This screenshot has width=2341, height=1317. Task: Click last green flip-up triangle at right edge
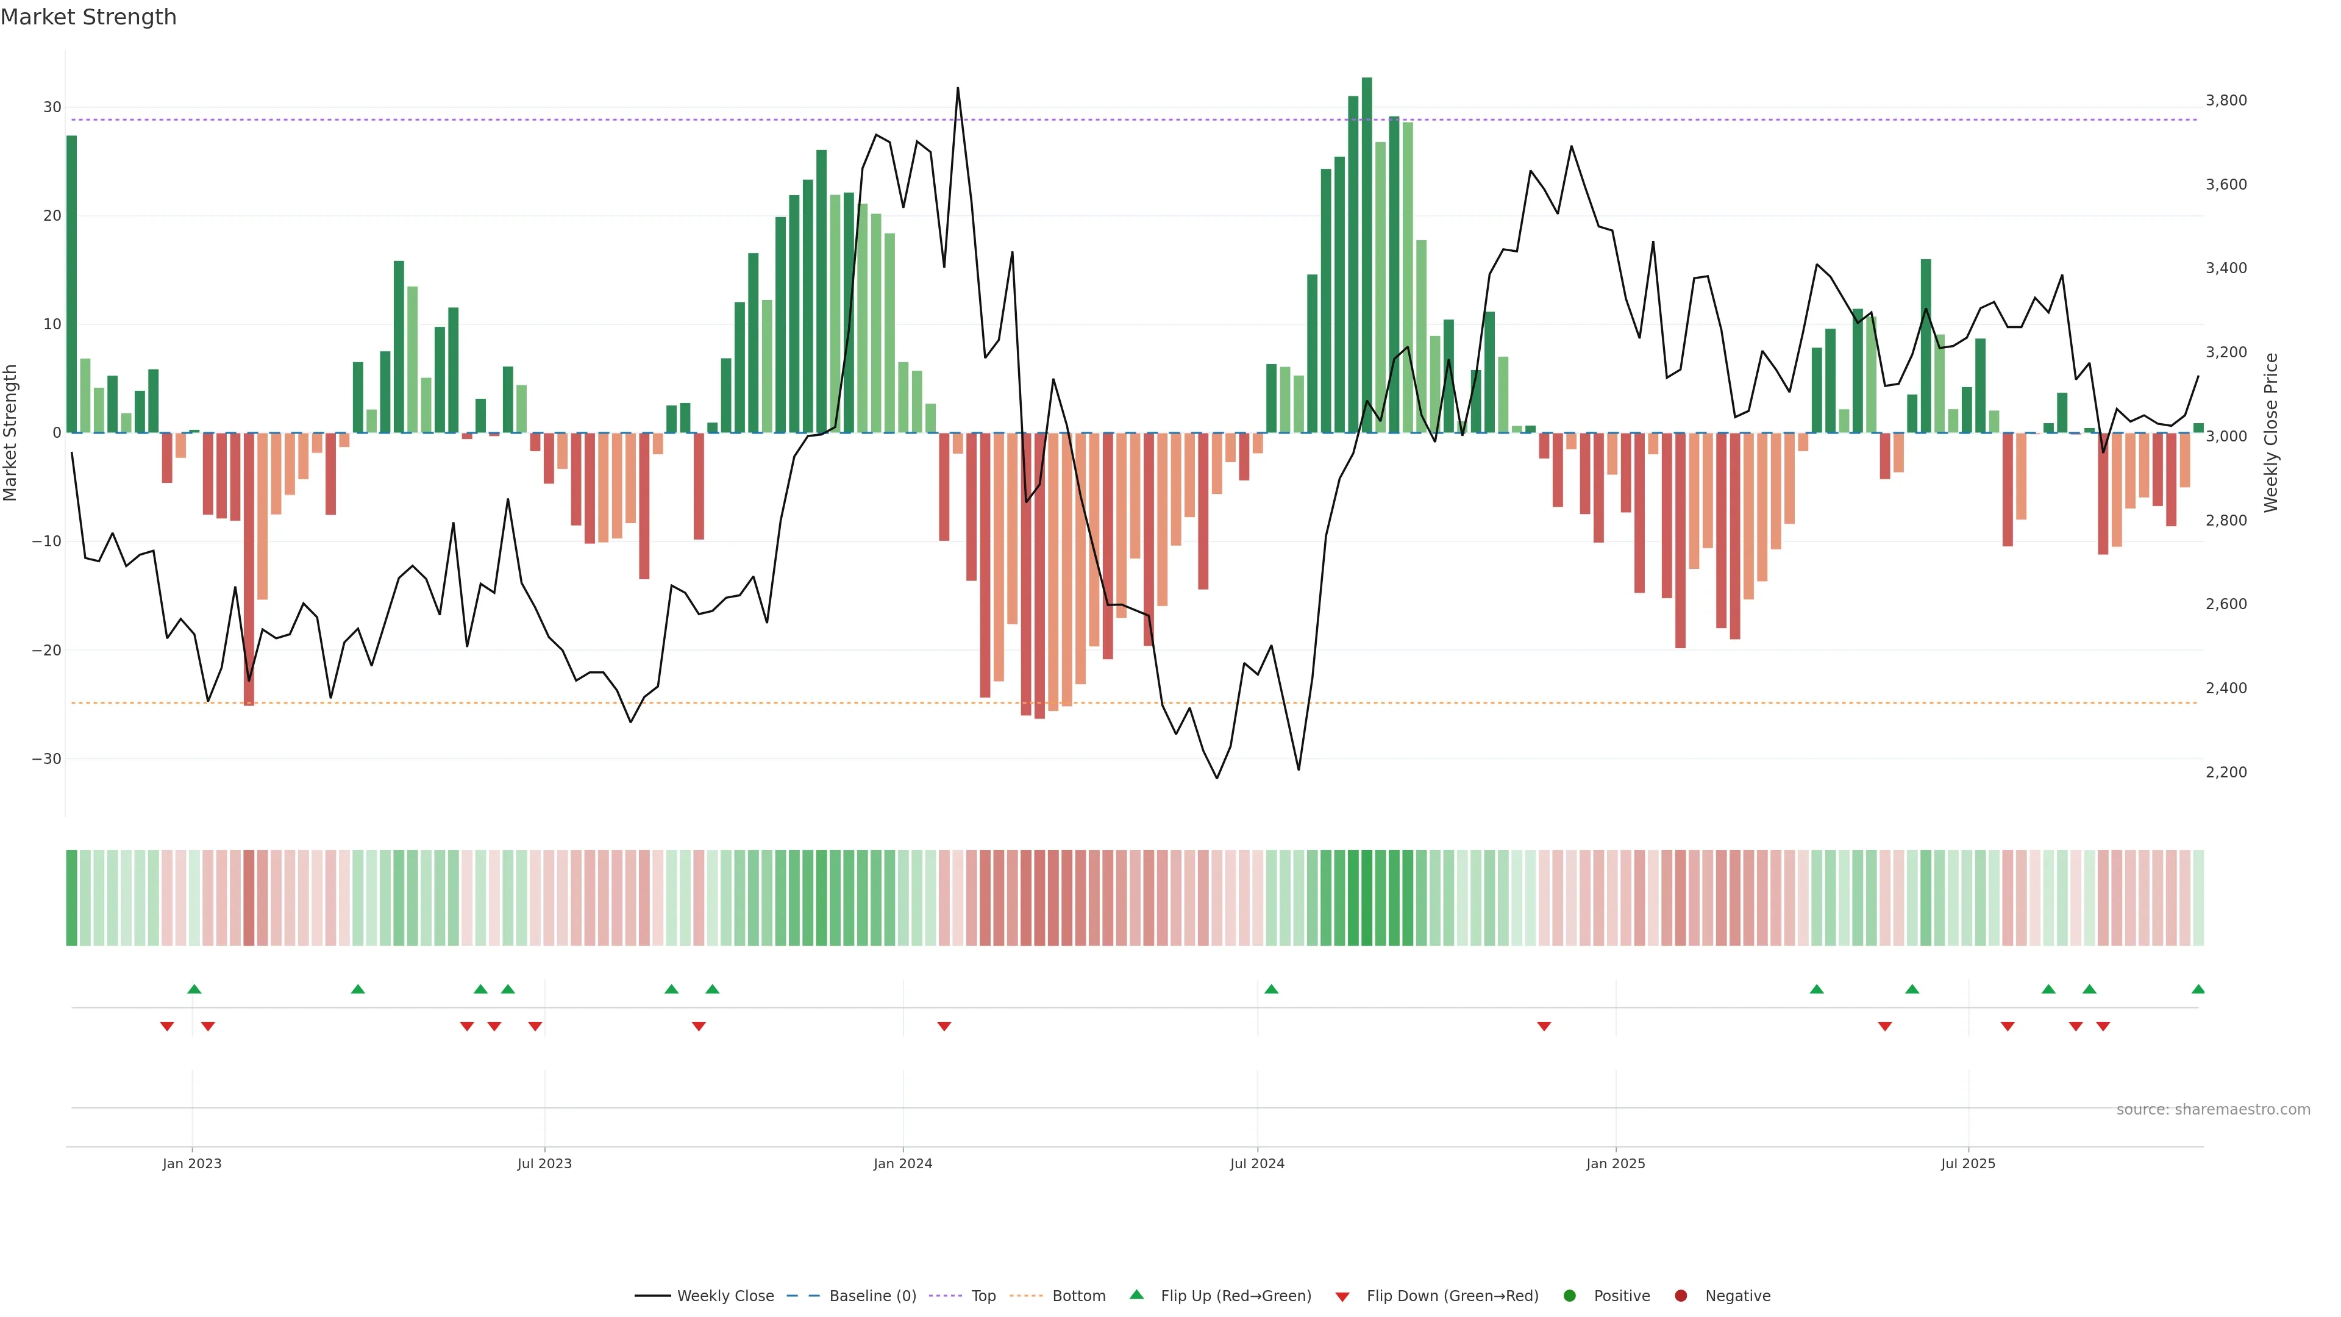click(x=2197, y=989)
